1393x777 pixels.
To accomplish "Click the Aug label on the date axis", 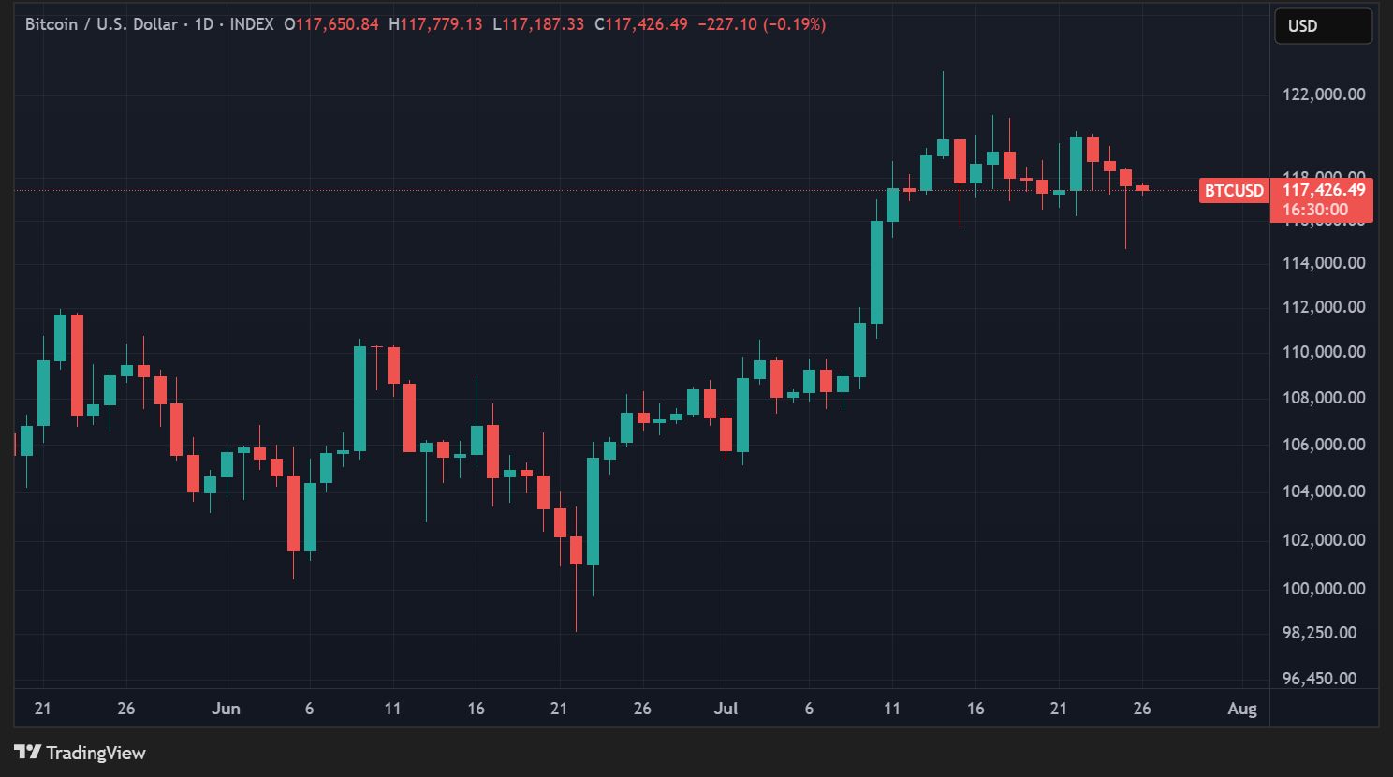I will coord(1242,709).
